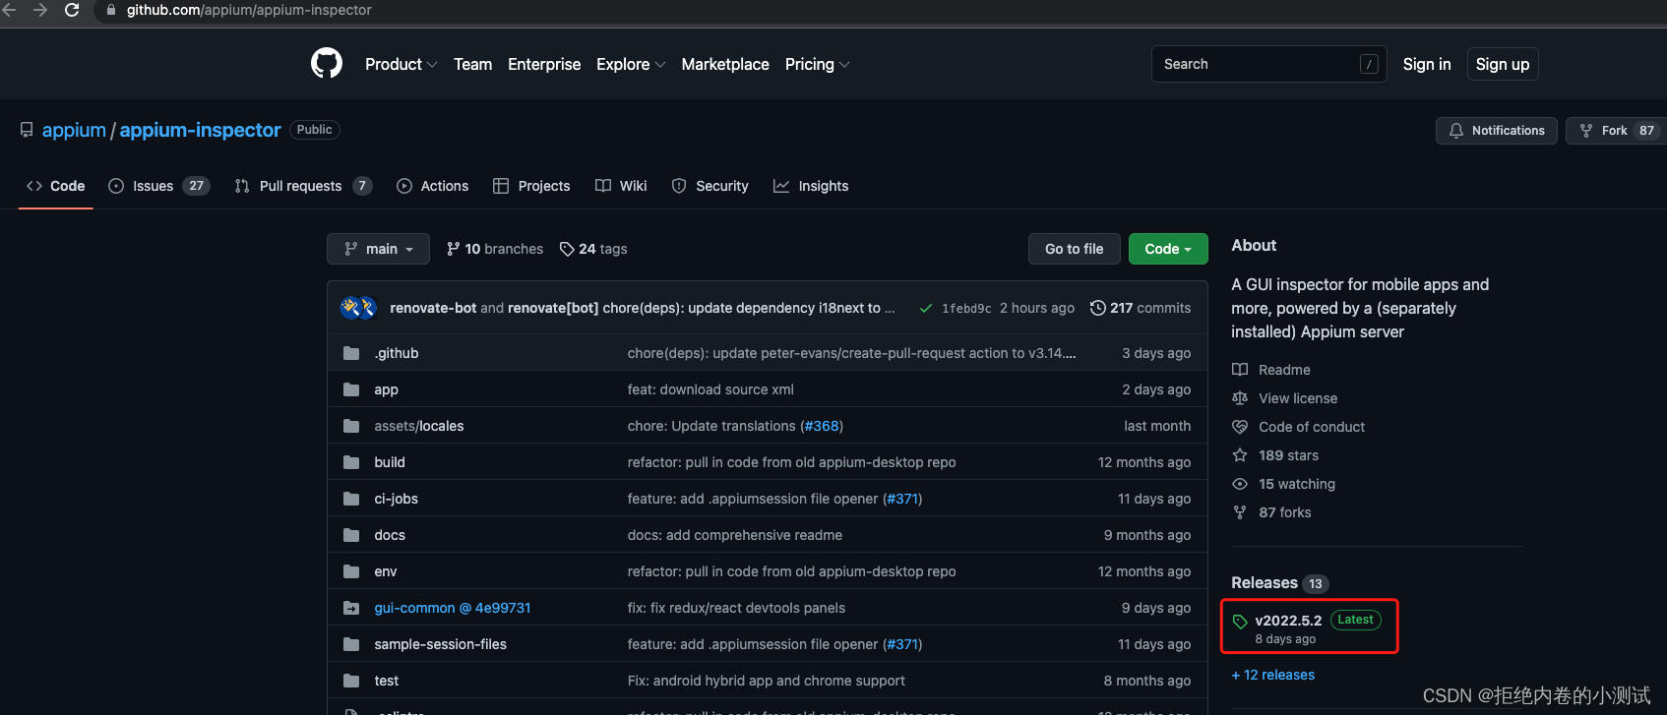Open the ci-jobs folder
This screenshot has height=715, width=1667.
pos(396,499)
